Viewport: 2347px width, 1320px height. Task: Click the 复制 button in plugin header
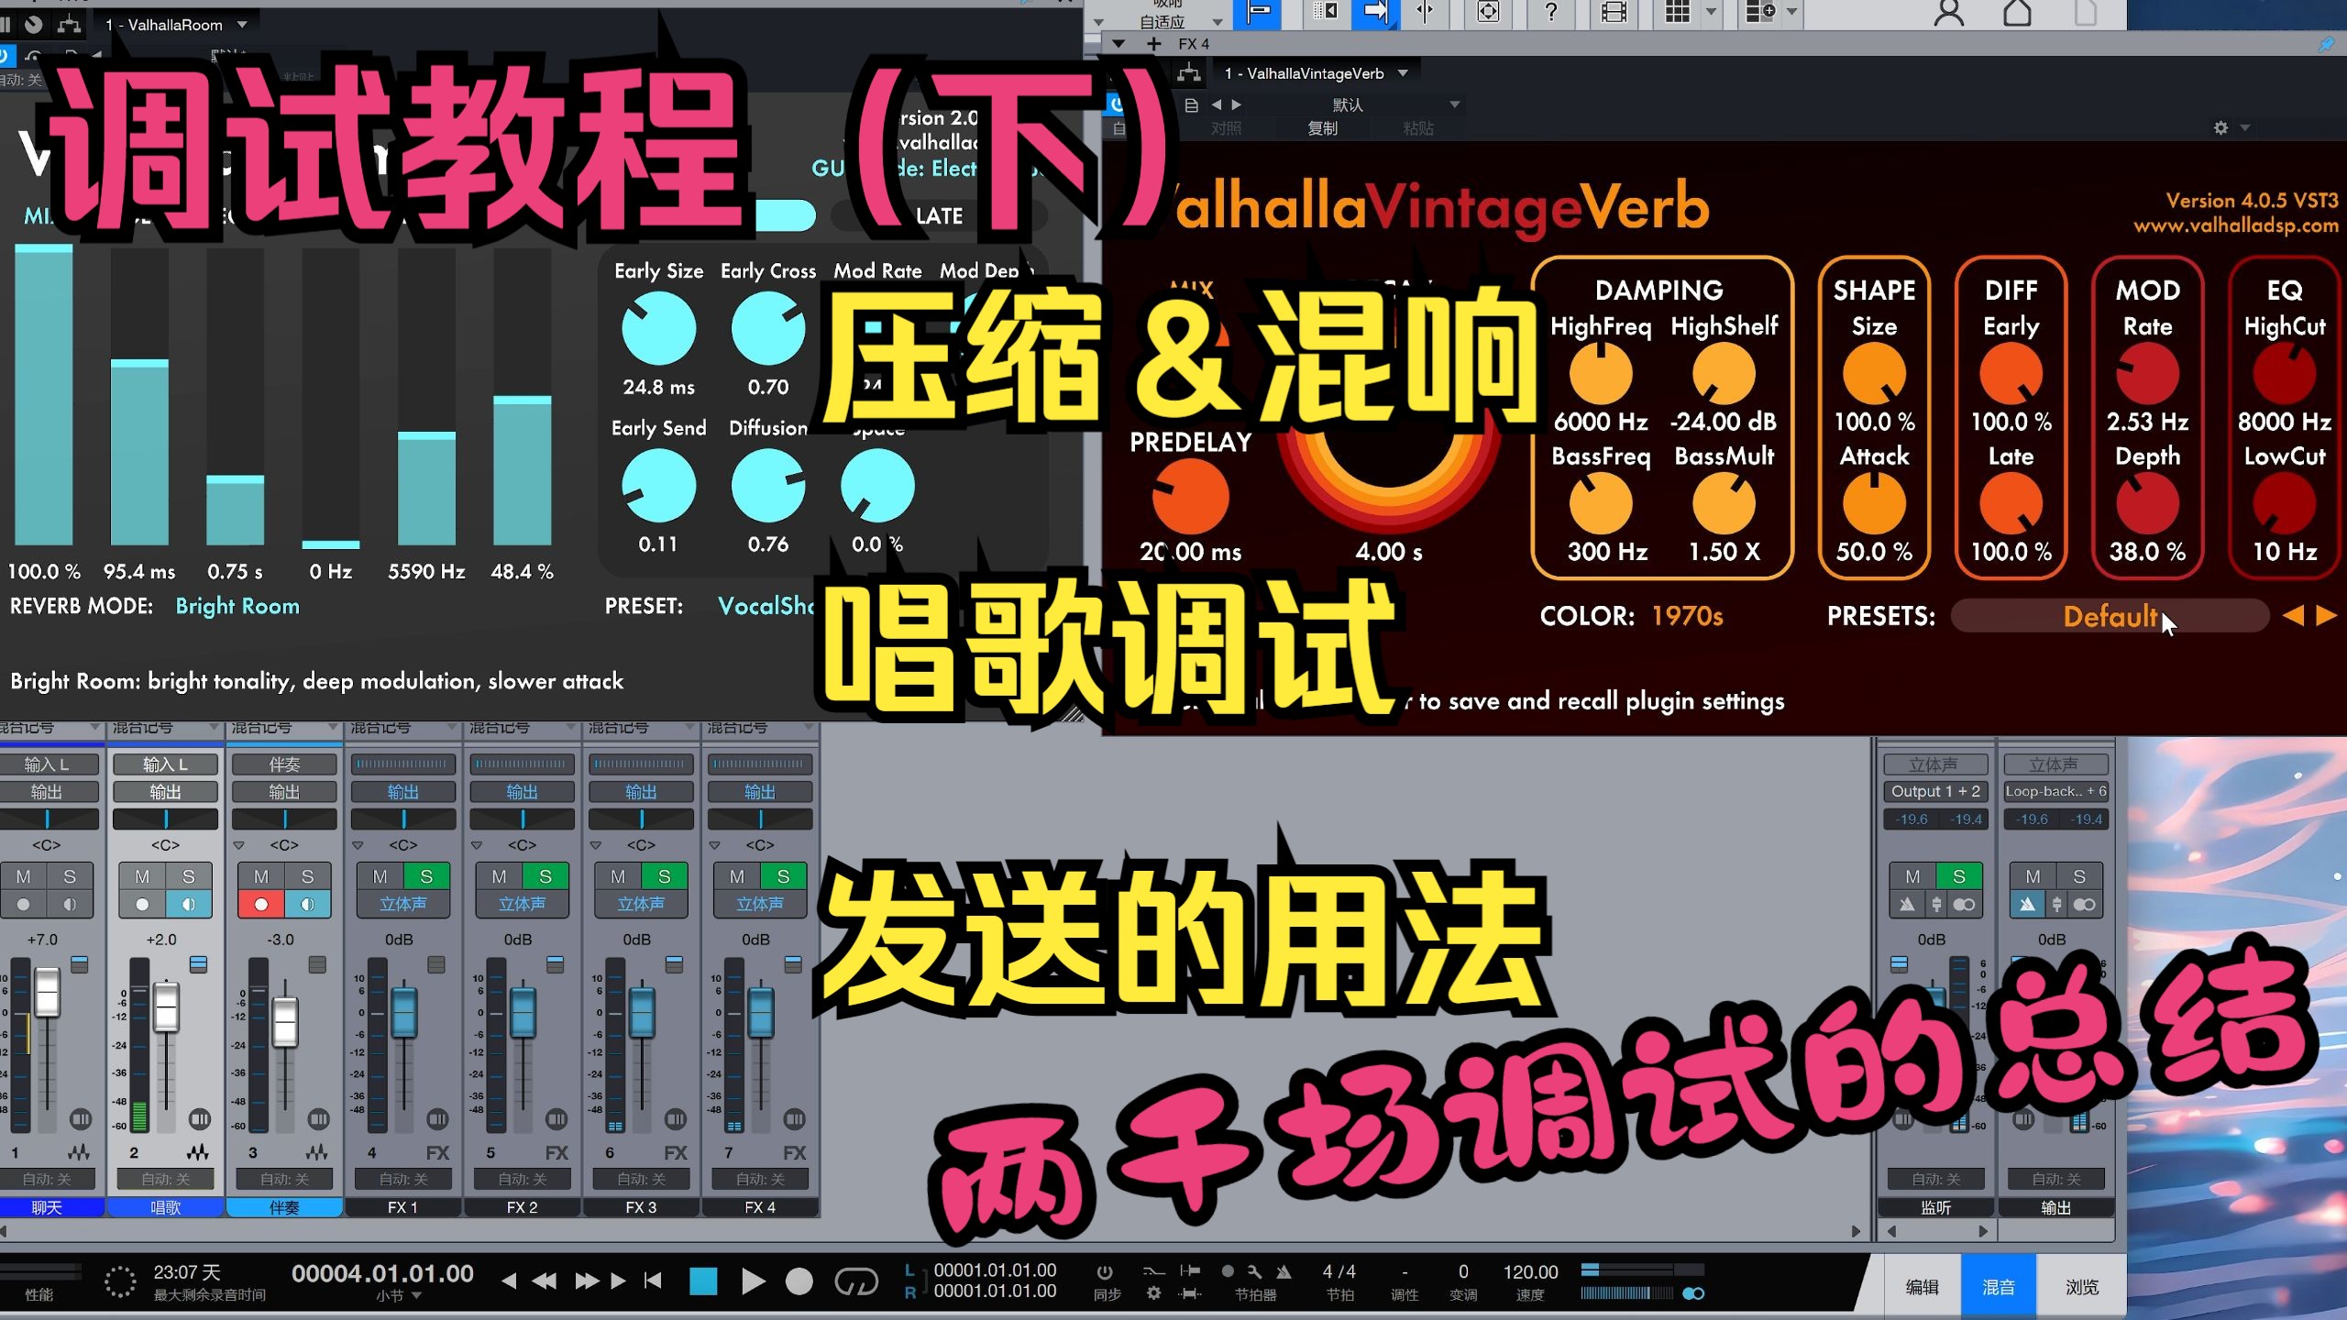1322,128
